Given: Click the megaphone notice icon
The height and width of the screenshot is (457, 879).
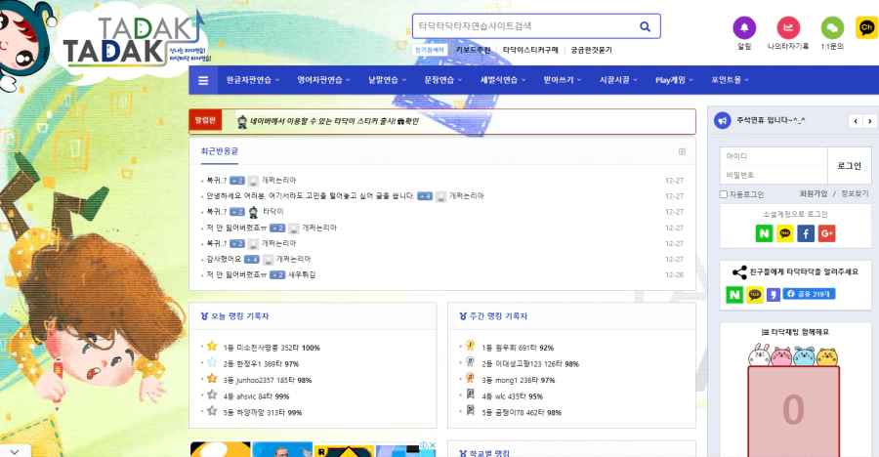Looking at the screenshot, I should [723, 120].
